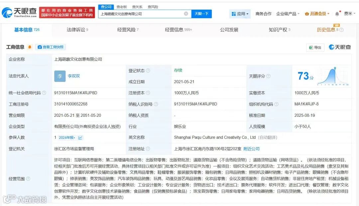Open help icon next to 注册地址
The width and height of the screenshot is (359, 206).
[148, 149]
